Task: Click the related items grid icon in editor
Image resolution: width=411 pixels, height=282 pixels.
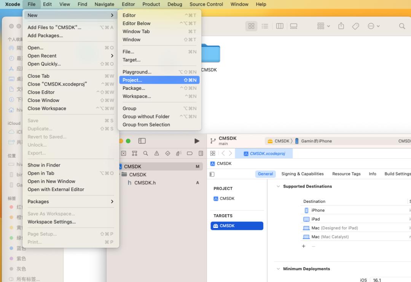Action: click(213, 153)
